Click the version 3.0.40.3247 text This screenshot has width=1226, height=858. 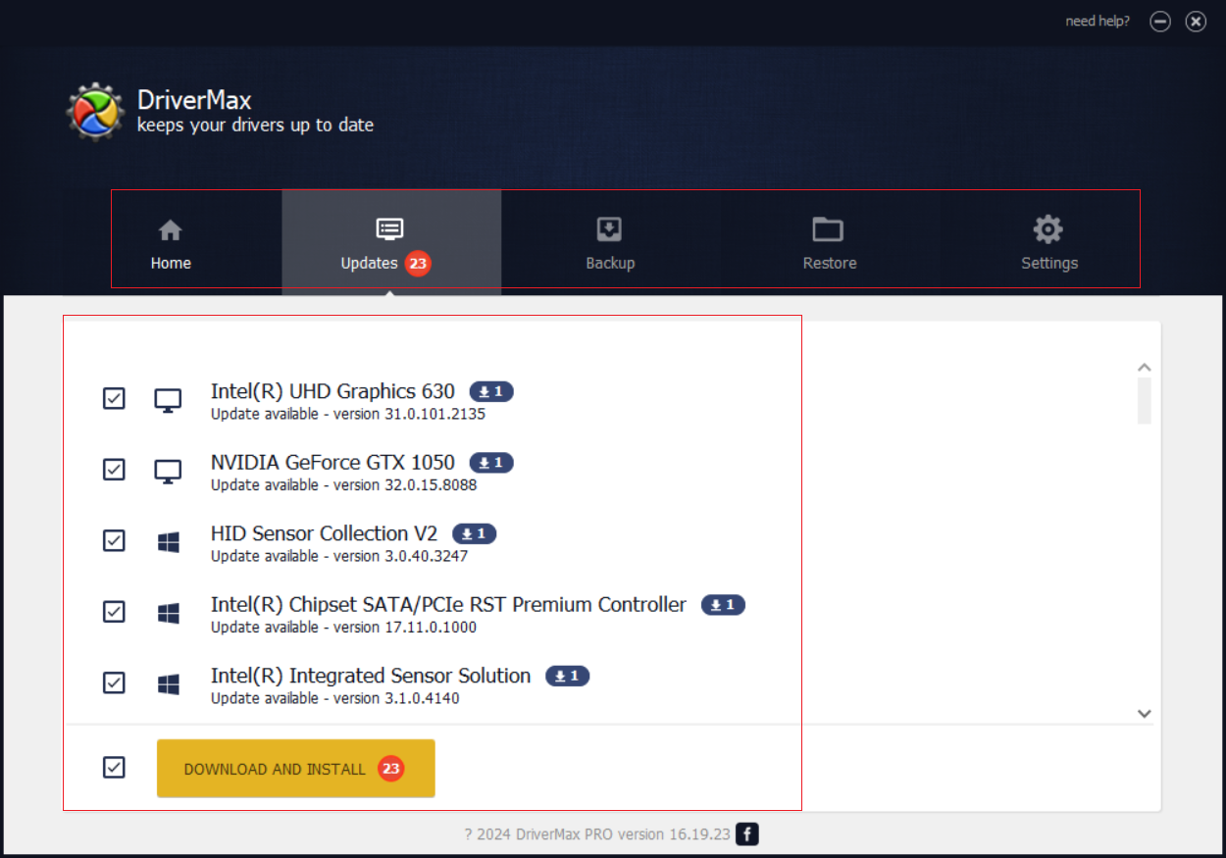[400, 556]
